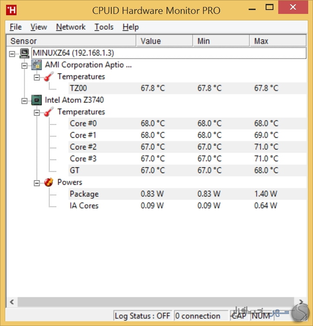Image resolution: width=313 pixels, height=326 pixels.
Task: Collapse Temperatures under AMI Corporation
Action: [x=37, y=77]
